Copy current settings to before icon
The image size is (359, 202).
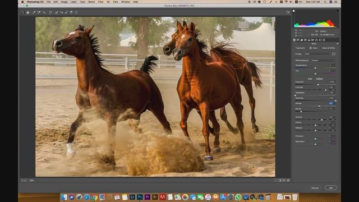pos(284,181)
